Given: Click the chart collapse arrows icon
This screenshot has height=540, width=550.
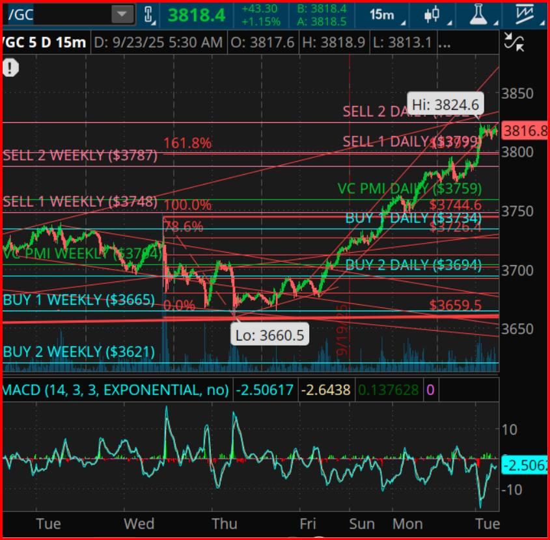Looking at the screenshot, I should 514,42.
